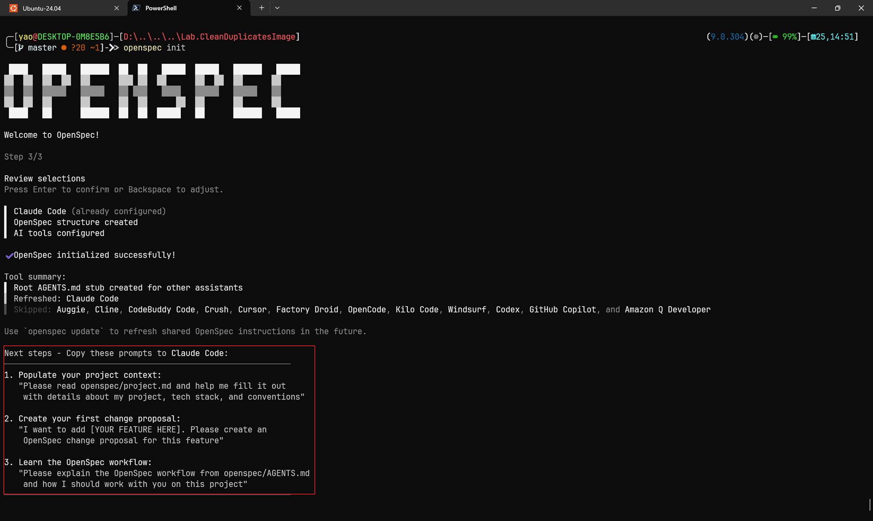The height and width of the screenshot is (521, 873).
Task: Switch to the Ubuntu-24.04 tab
Action: click(x=41, y=8)
